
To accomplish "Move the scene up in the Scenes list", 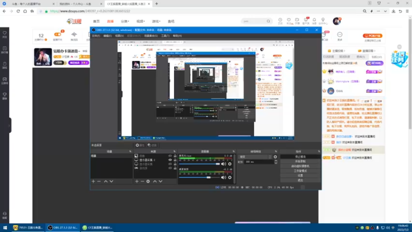I will pyautogui.click(x=106, y=181).
